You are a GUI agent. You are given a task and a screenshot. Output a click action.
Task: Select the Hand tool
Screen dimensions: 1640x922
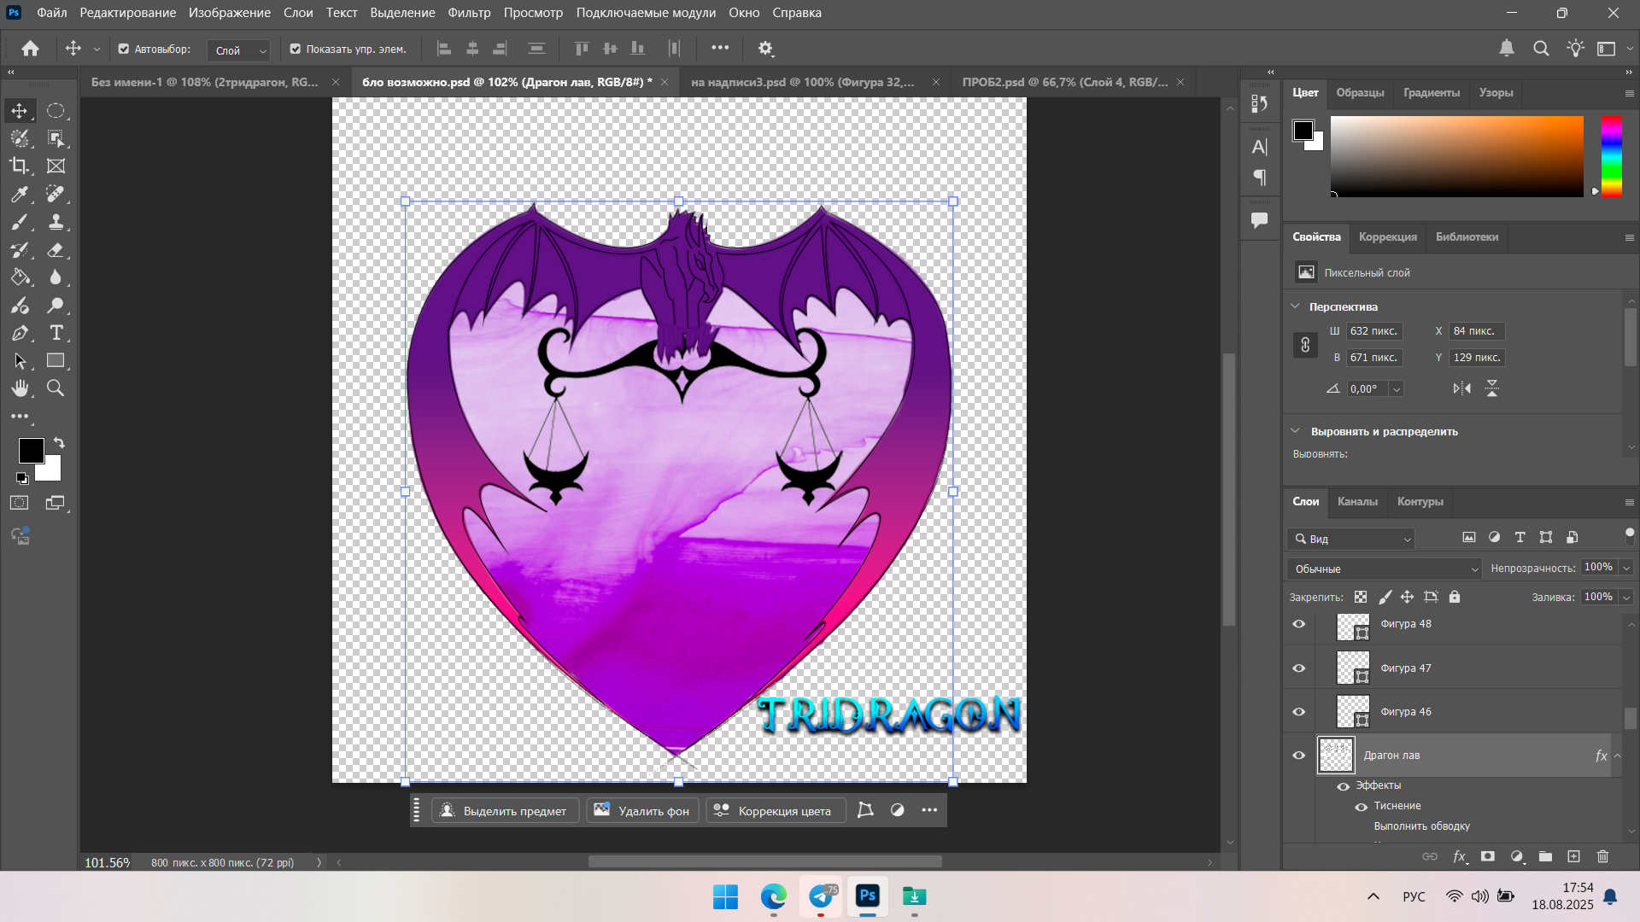pyautogui.click(x=19, y=388)
